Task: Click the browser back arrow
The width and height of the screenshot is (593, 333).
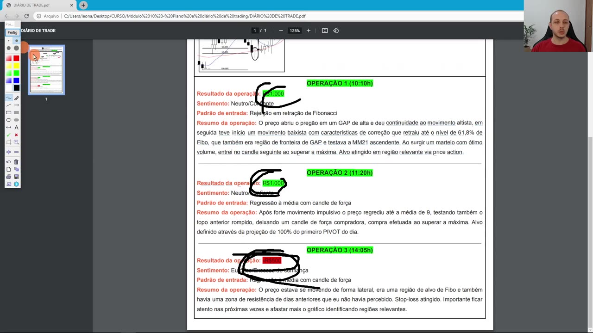Action: (x=6, y=16)
